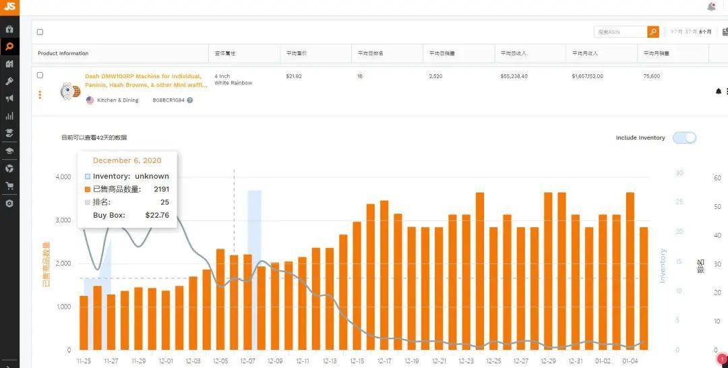Click the orange sales bar for 12-05
This screenshot has height=368, width=728.
(220, 299)
